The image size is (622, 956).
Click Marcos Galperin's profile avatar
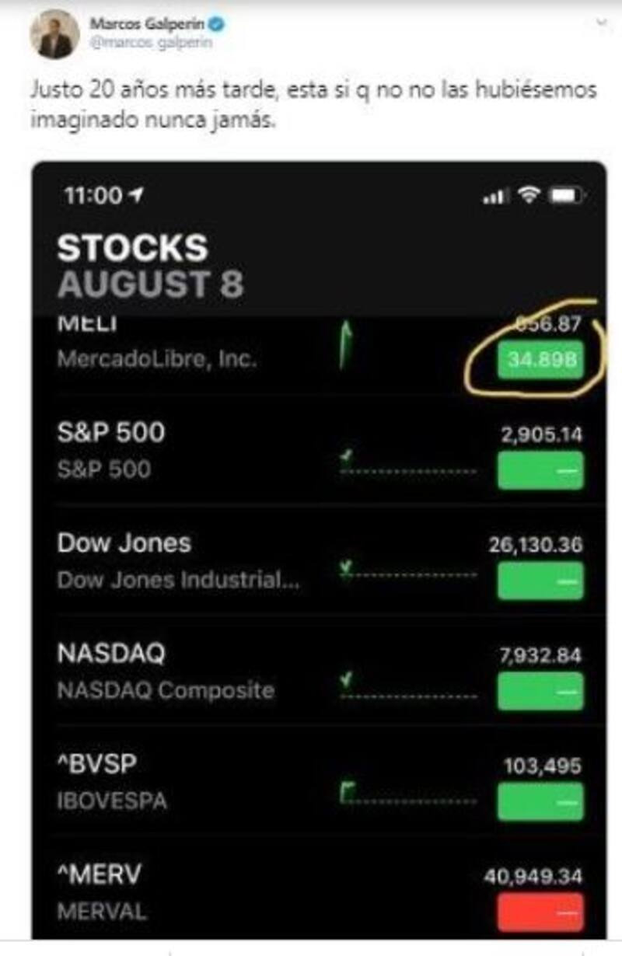(54, 33)
